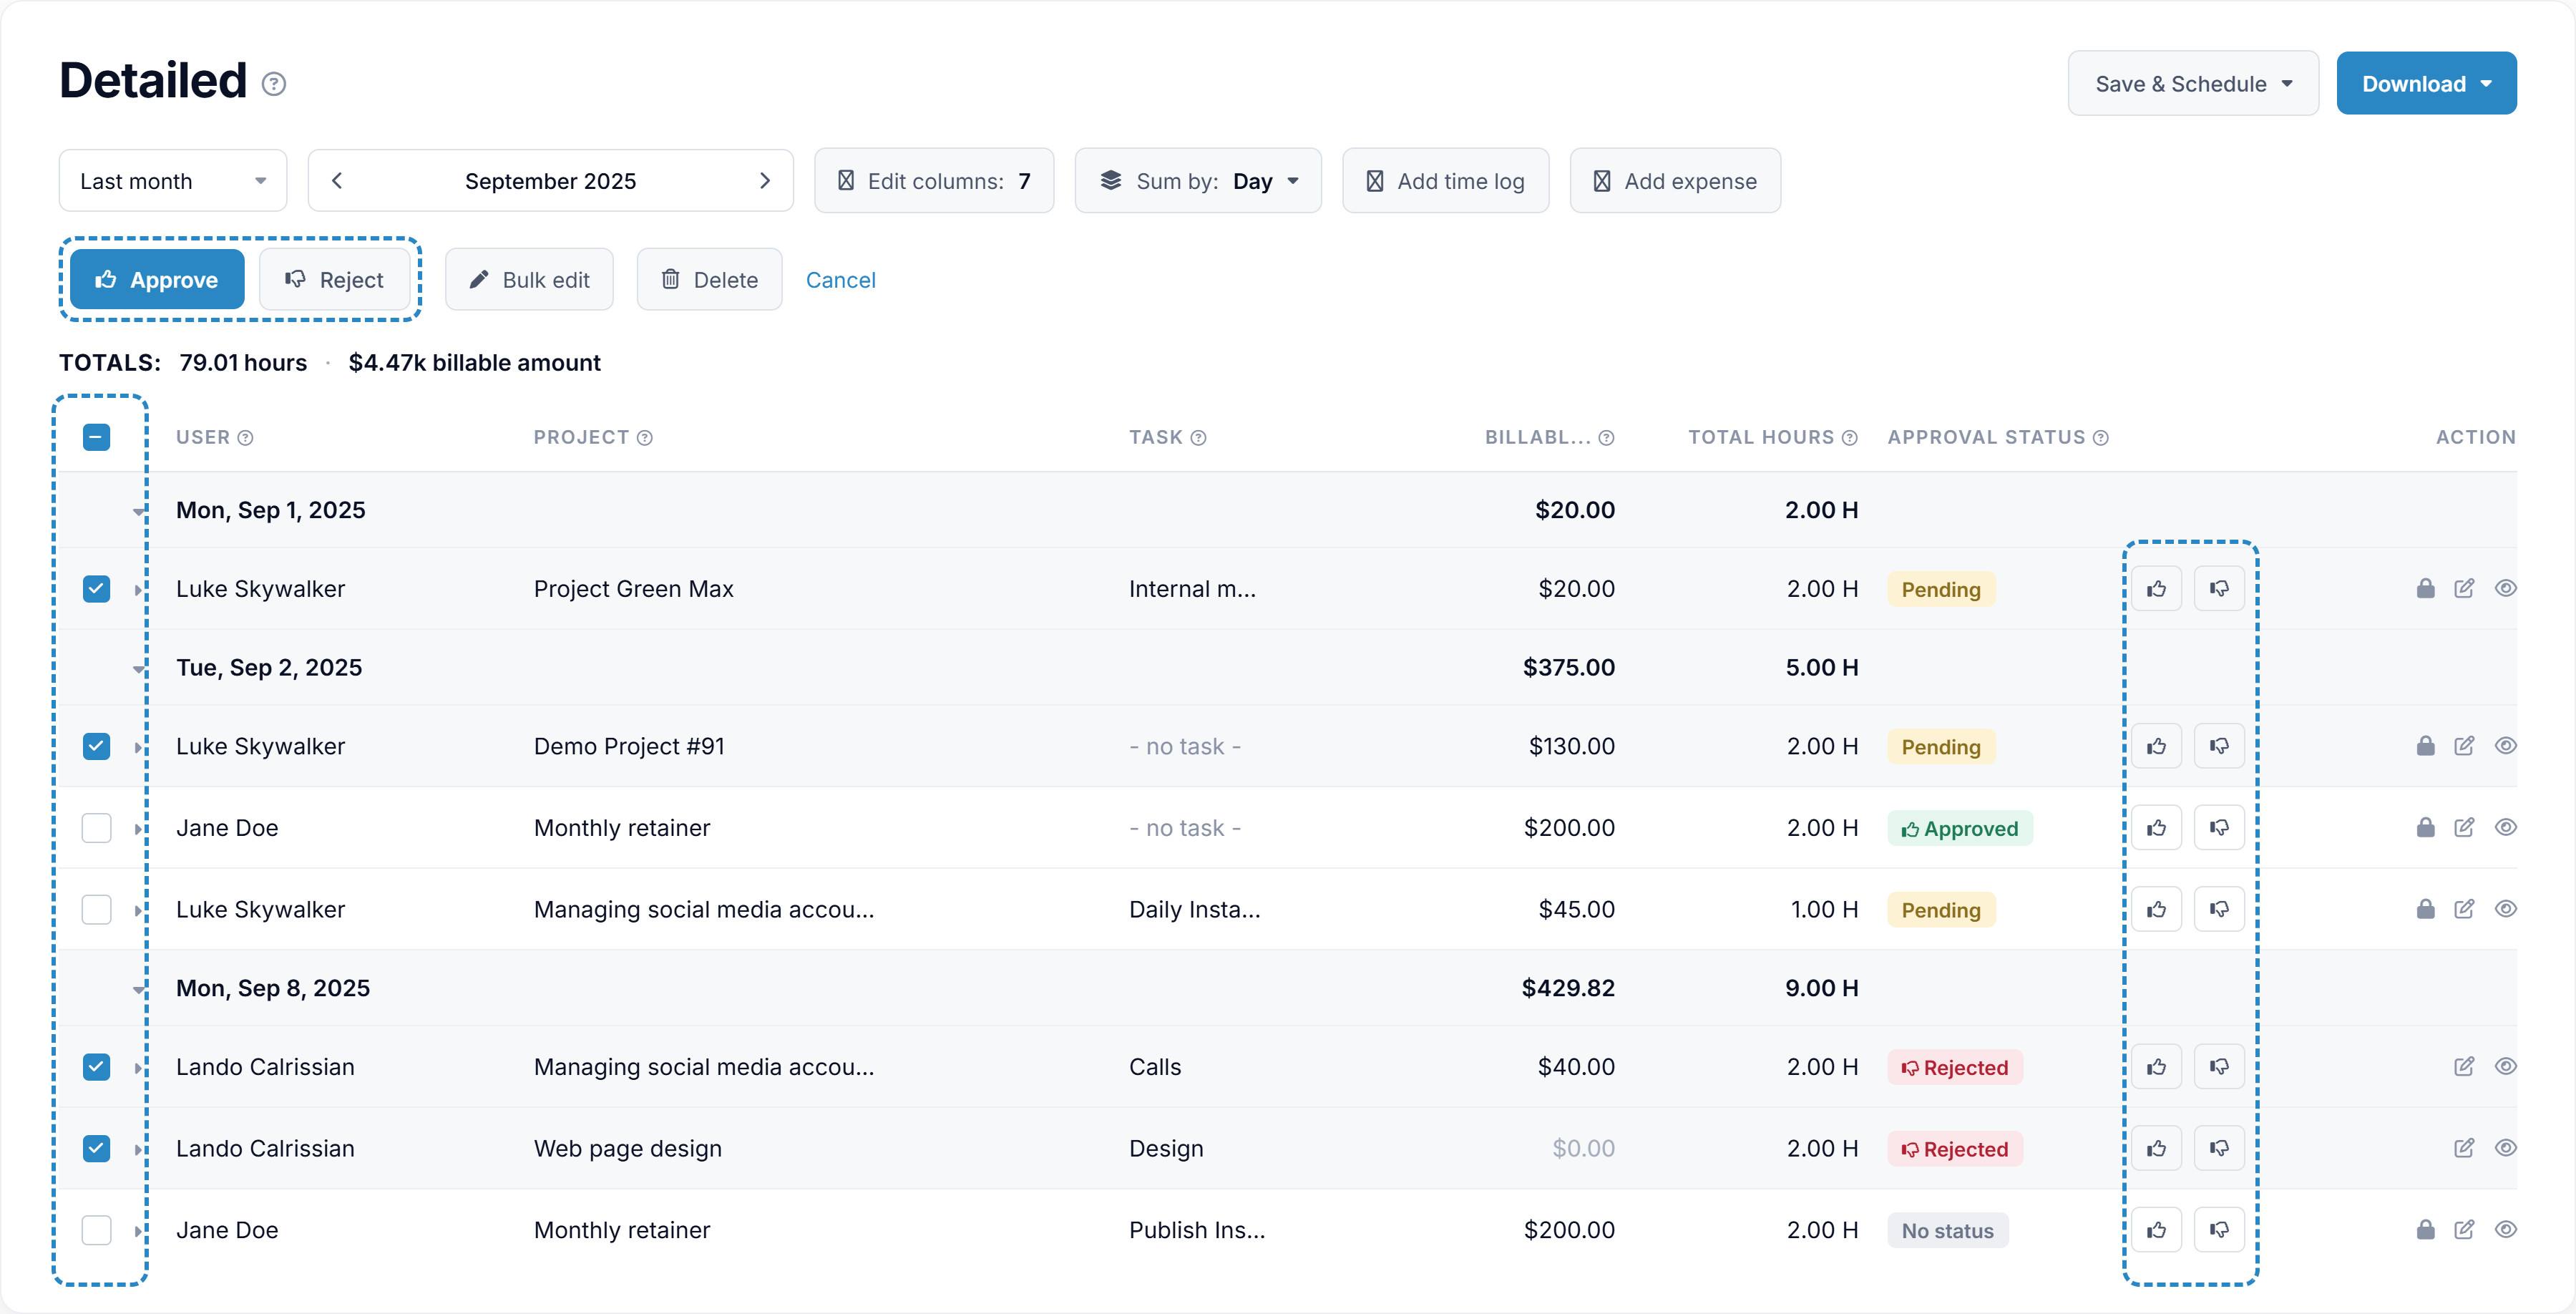Screen dimensions: 2576x1314
Task: Click the Approve bulk action button
Action: click(157, 280)
